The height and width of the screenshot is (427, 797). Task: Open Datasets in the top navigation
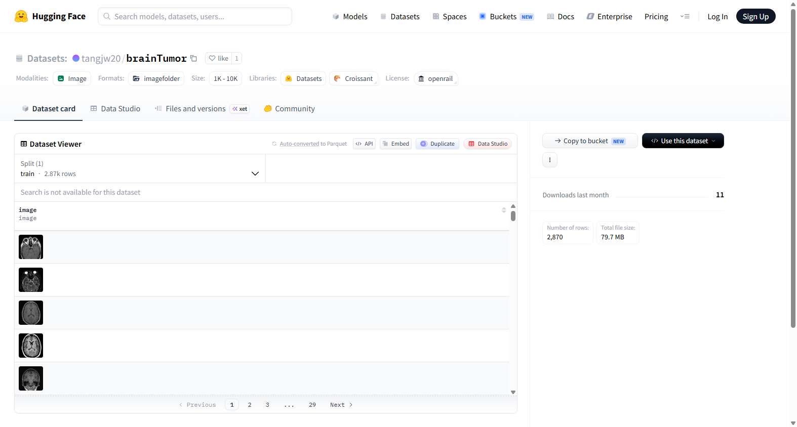coord(400,17)
